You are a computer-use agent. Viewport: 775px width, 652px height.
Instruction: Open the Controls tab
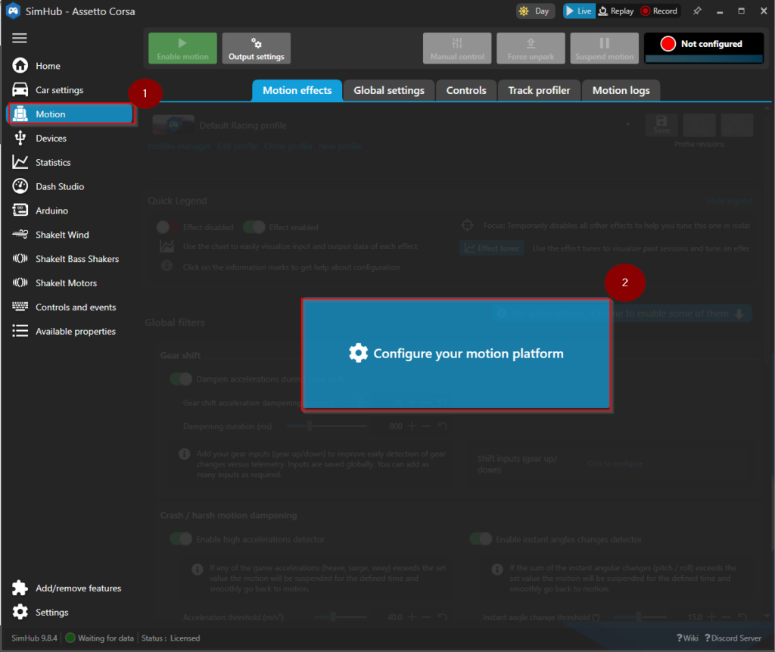point(466,91)
